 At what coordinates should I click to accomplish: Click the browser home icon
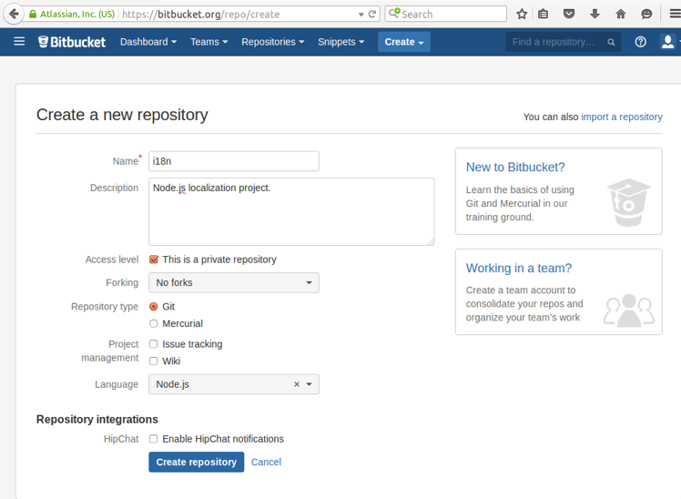(621, 14)
